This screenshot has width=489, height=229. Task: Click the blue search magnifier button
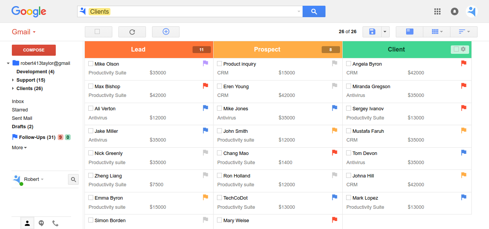pyautogui.click(x=314, y=11)
